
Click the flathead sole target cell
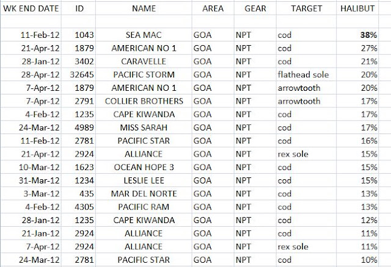coord(306,74)
